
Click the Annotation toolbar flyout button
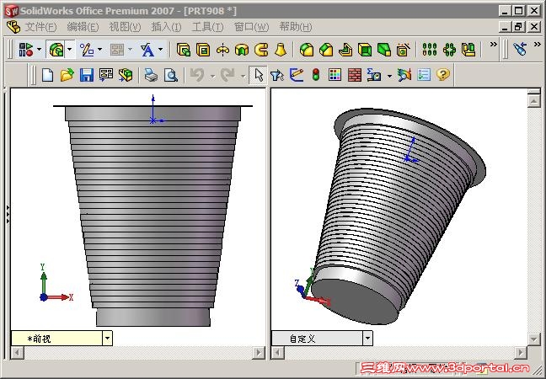click(147, 50)
